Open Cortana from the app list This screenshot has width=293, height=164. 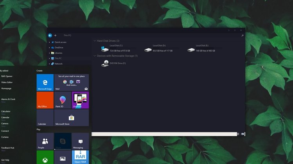point(5,137)
